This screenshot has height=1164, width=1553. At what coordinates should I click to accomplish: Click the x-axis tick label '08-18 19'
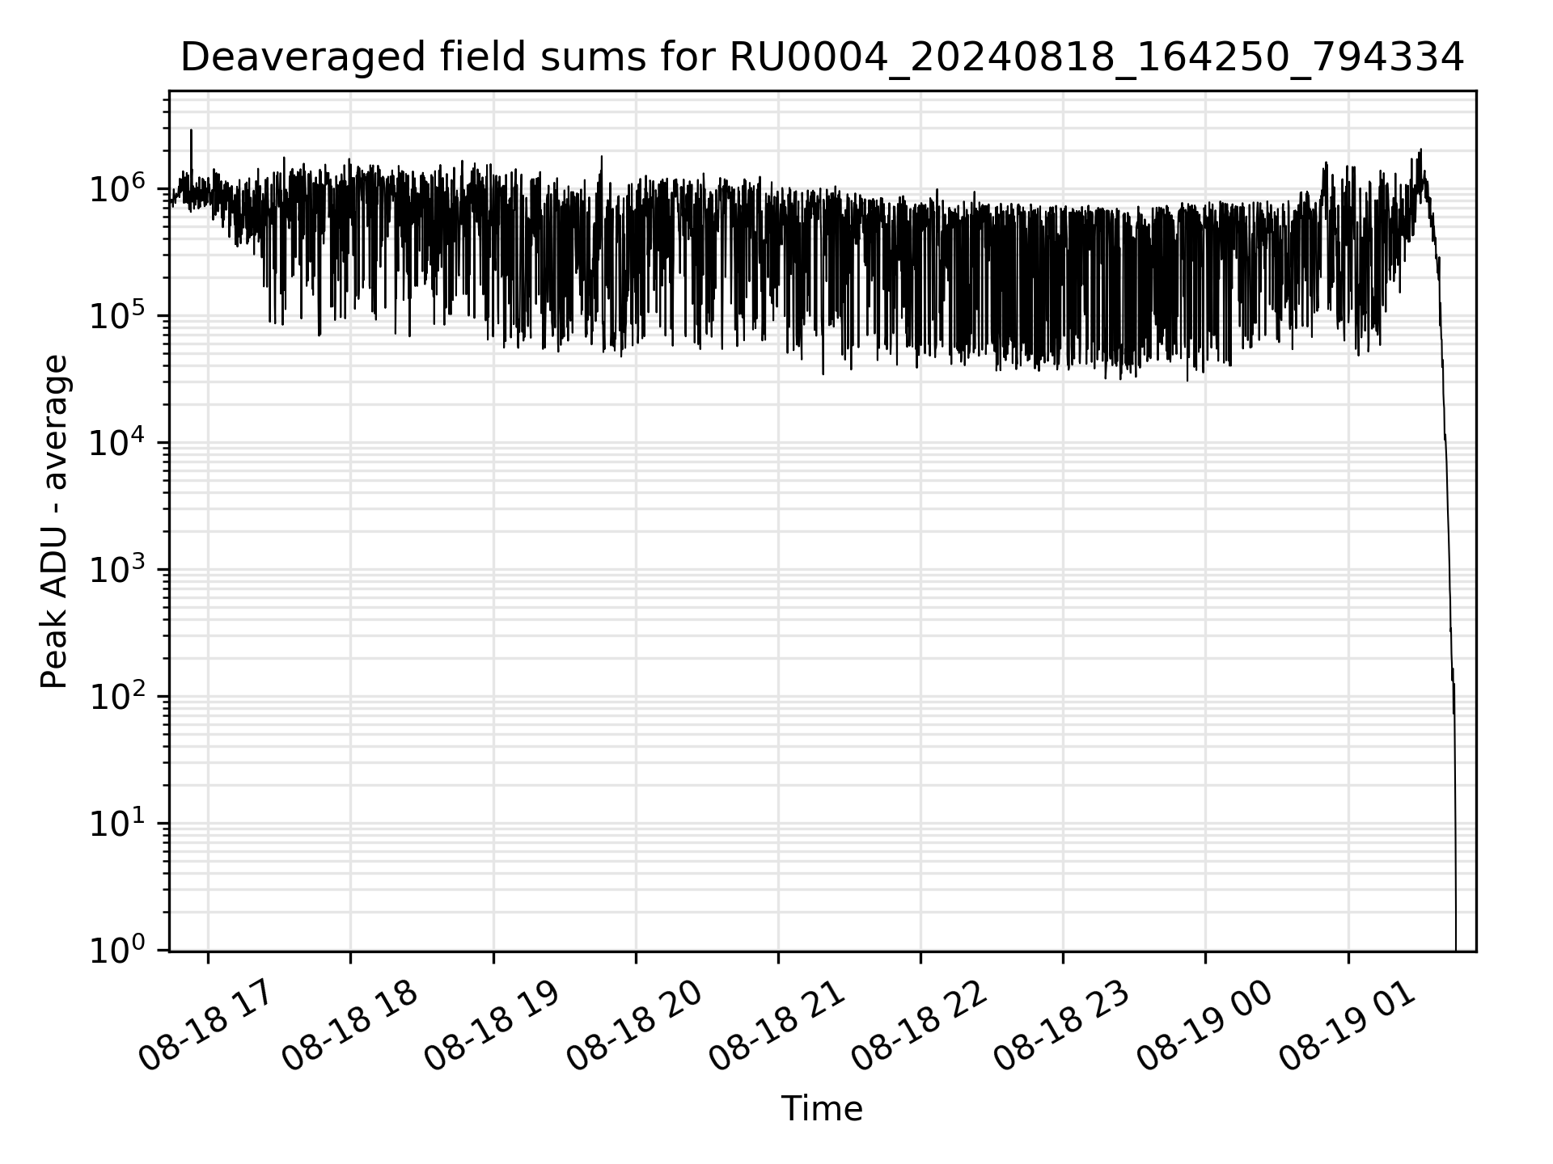492,1027
